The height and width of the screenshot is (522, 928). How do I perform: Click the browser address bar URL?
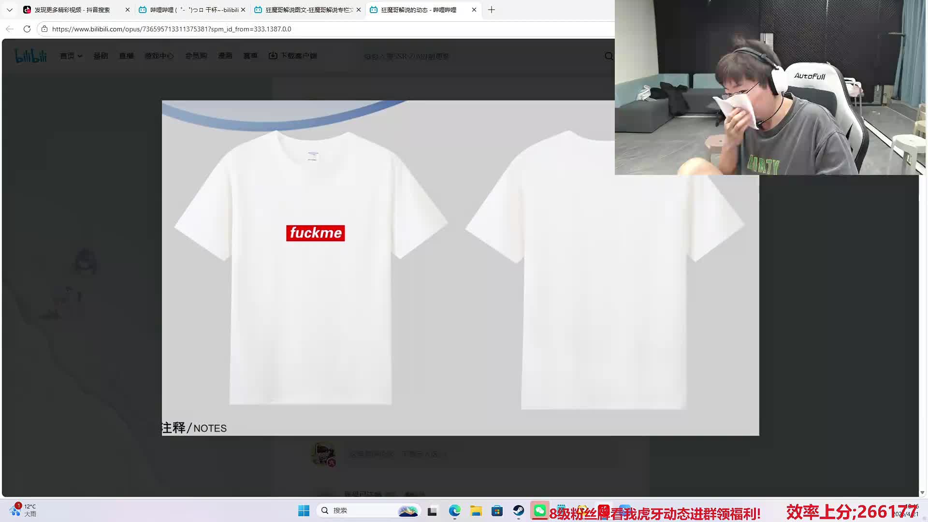pyautogui.click(x=172, y=29)
